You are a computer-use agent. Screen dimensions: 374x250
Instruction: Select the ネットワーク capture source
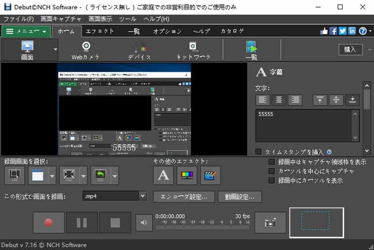(193, 50)
